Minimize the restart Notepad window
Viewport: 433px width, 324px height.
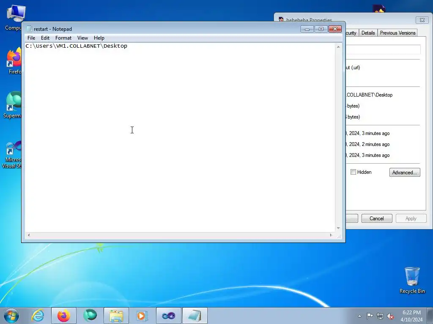point(307,29)
